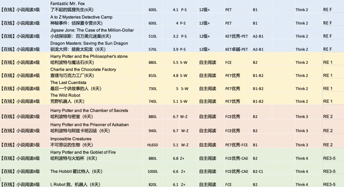The width and height of the screenshot is (344, 187).
Task: Click the 600L cell in Fantastic Mr. Fox row
Action: 153,10
